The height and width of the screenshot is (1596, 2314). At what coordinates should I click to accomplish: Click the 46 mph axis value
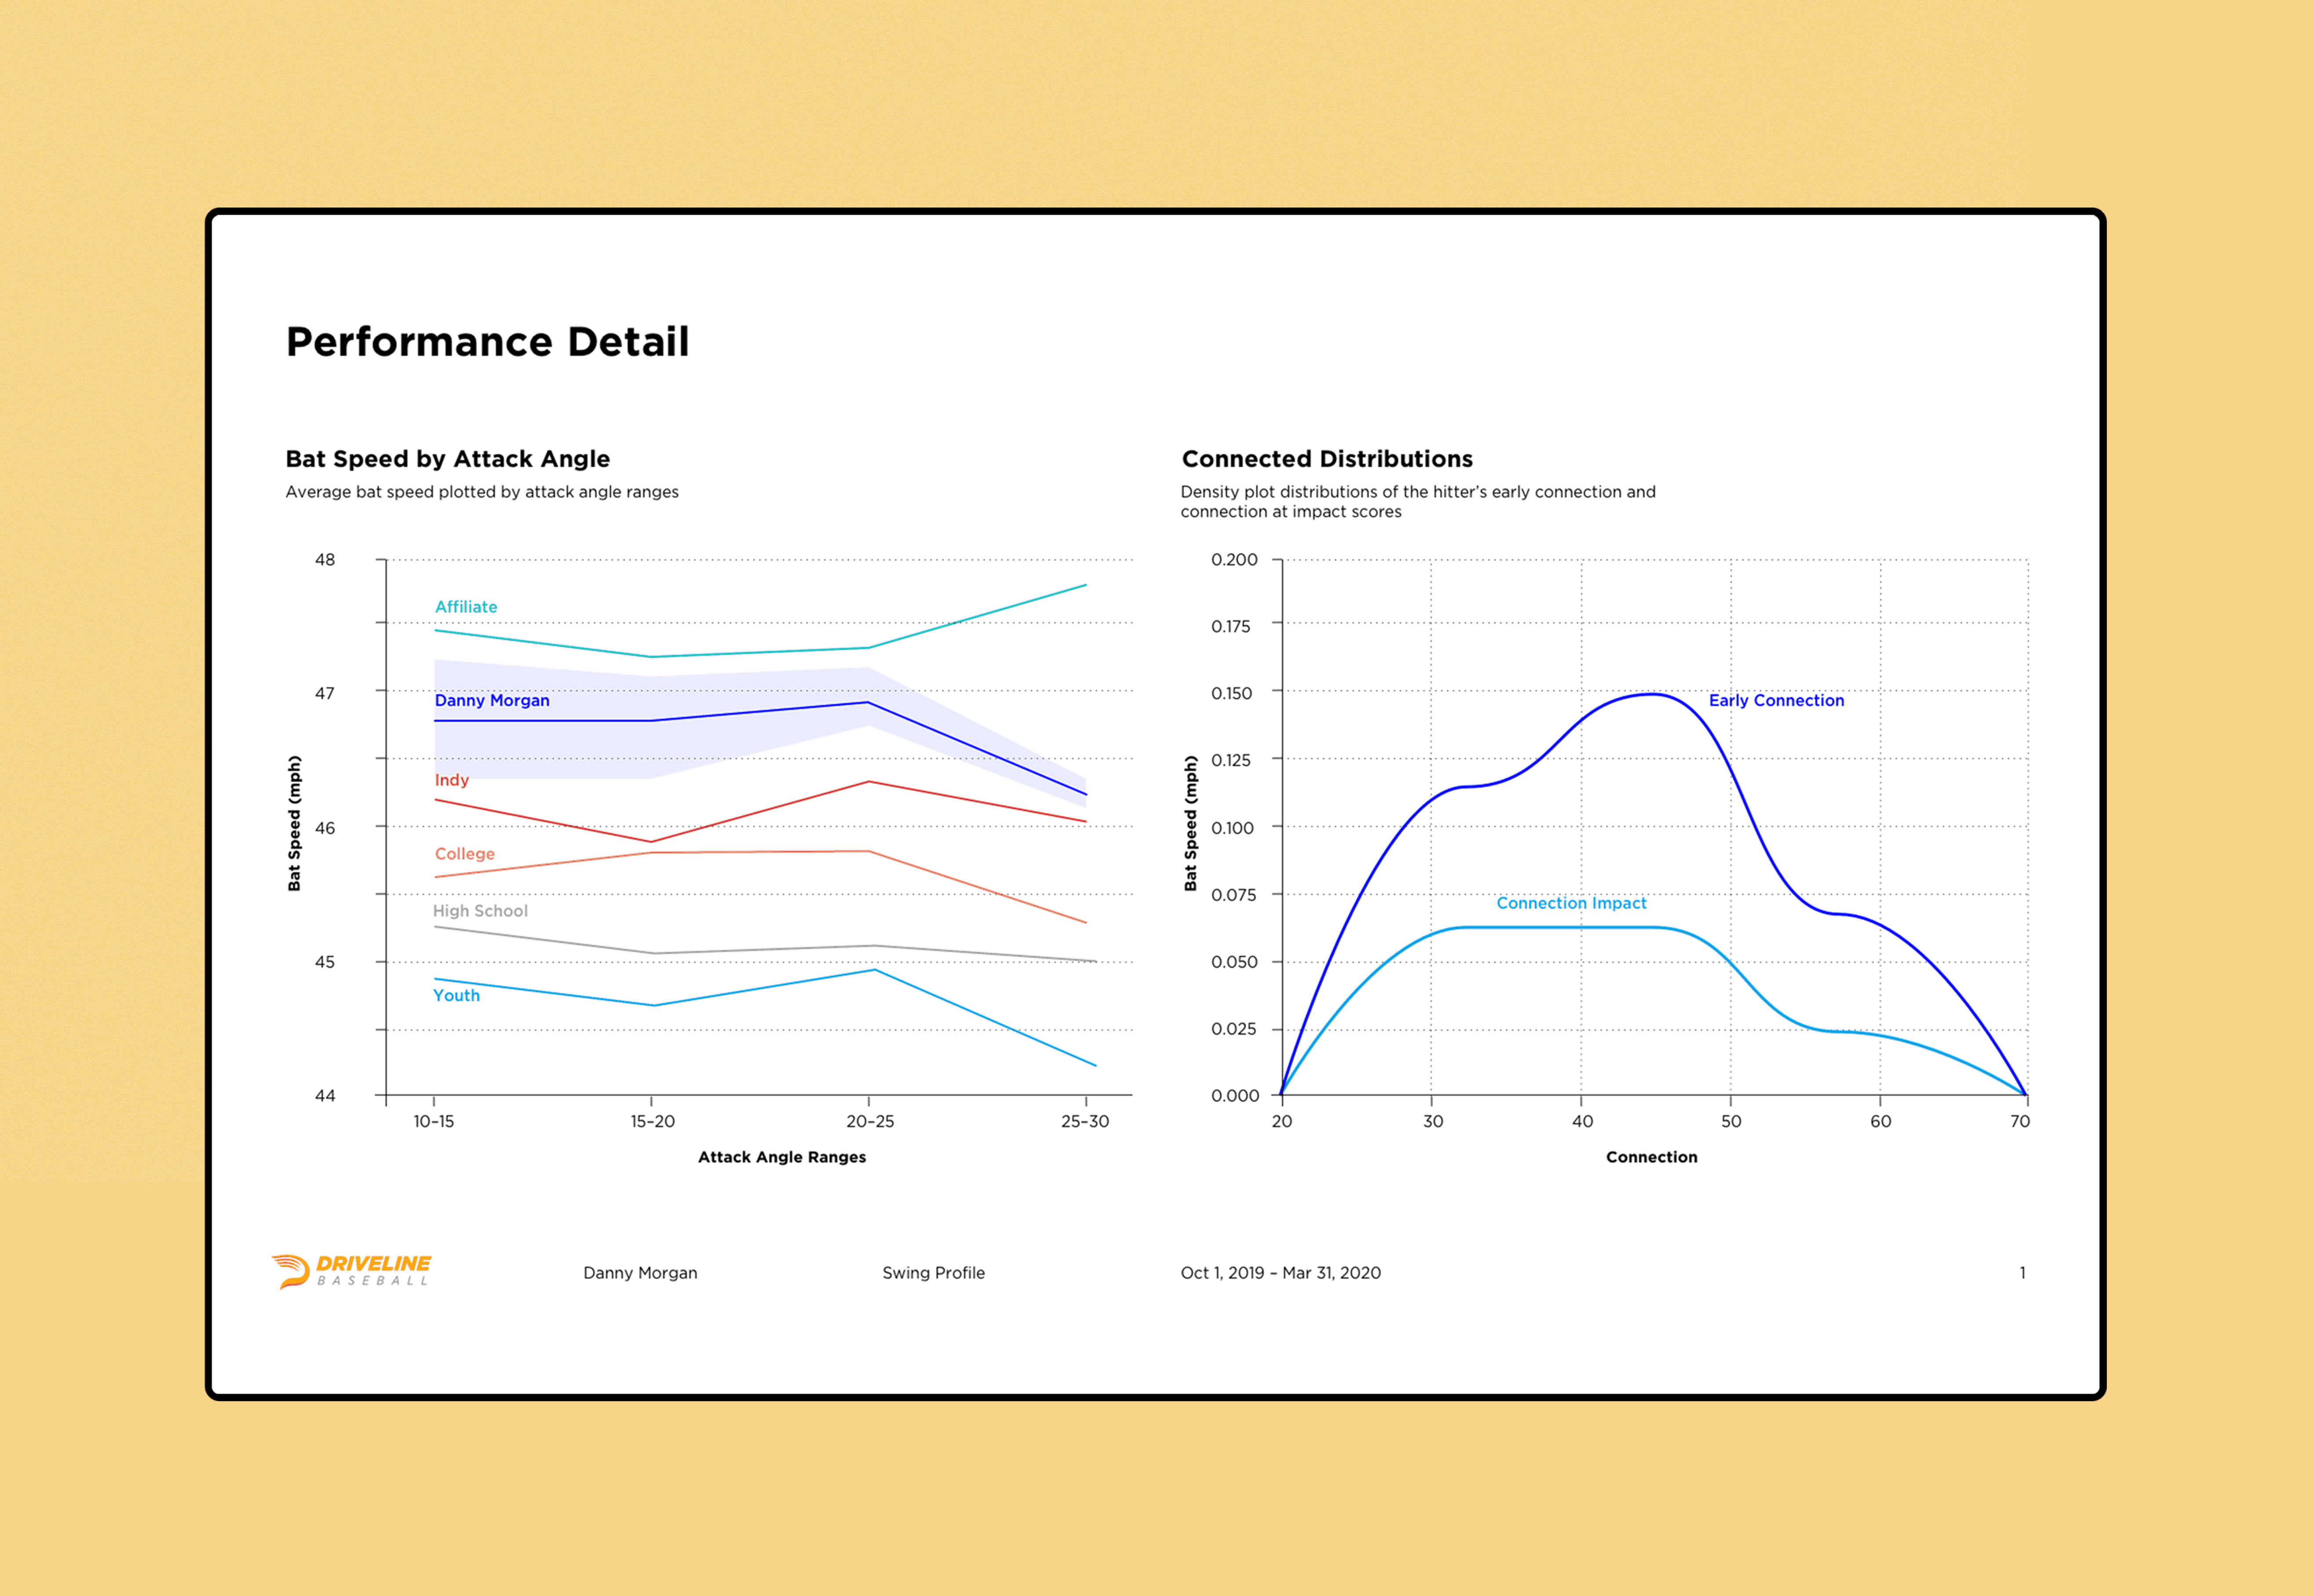[325, 828]
